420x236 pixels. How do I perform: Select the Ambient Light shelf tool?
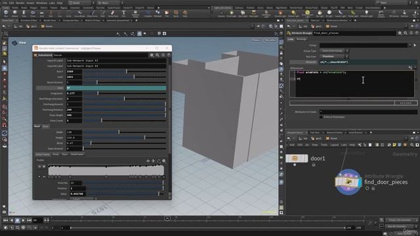click(366, 14)
